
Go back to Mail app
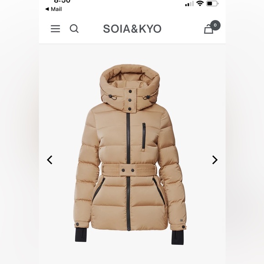click(x=54, y=9)
